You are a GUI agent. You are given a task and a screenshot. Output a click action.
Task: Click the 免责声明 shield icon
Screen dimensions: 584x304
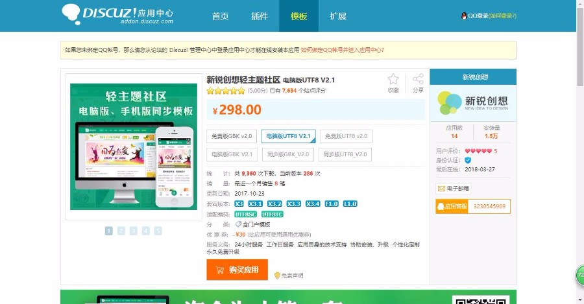coord(277,275)
